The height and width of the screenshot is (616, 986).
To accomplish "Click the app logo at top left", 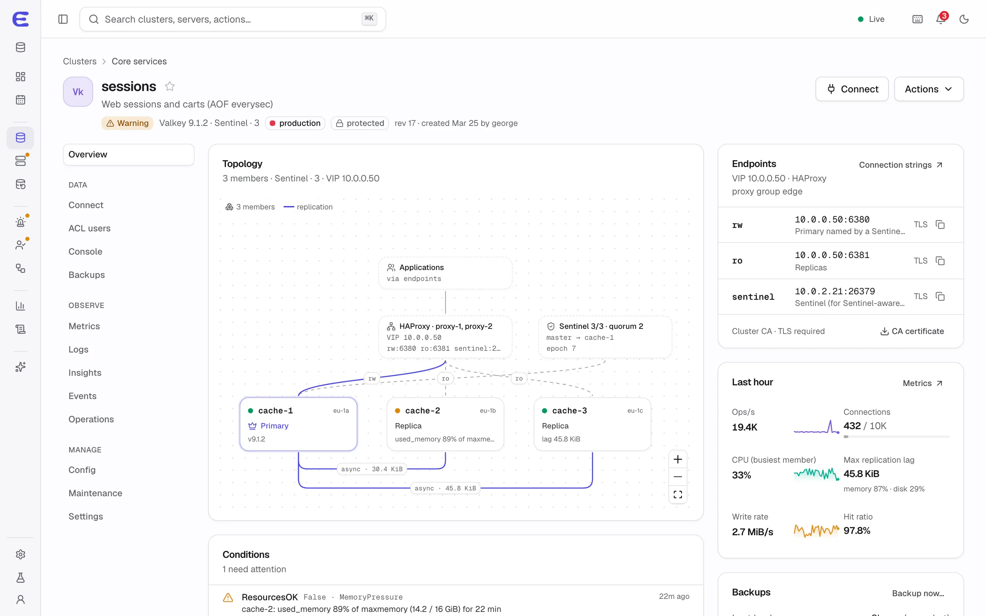I will click(21, 19).
